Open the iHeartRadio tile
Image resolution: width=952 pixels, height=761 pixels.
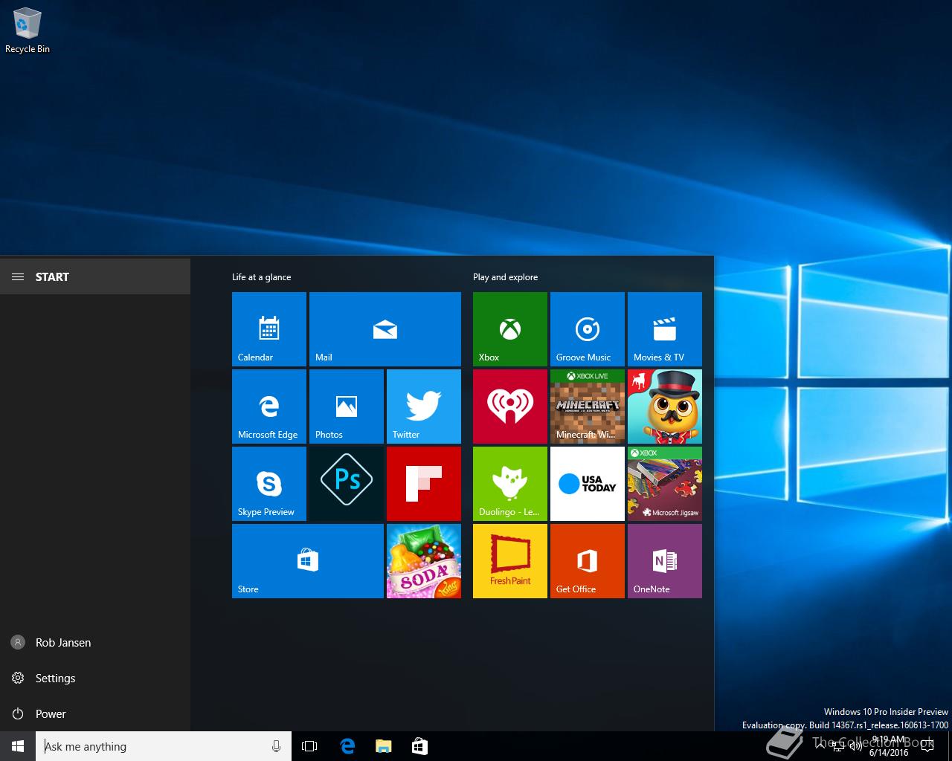point(510,407)
